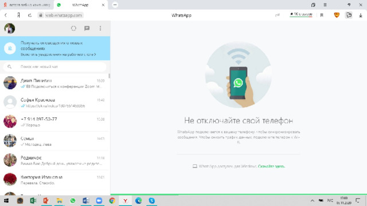This screenshot has height=206, width=367.
Task: Open the Windows Start menu
Action: (6, 201)
